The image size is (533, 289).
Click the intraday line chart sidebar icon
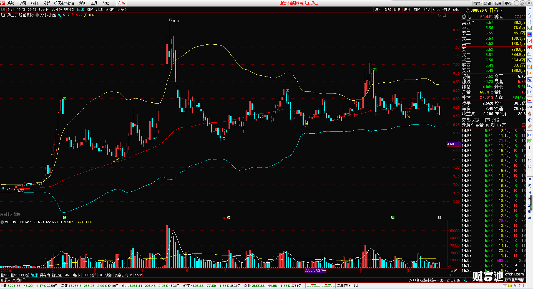[x=529, y=41]
